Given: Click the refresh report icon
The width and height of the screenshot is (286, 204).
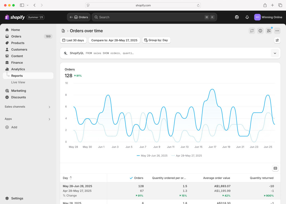Looking at the screenshot, I should pos(252,31).
